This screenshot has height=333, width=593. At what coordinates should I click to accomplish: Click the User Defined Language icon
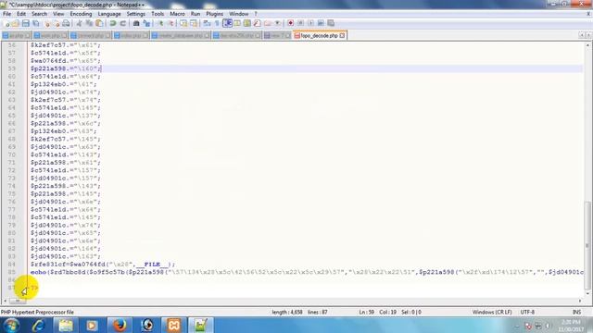[237, 23]
